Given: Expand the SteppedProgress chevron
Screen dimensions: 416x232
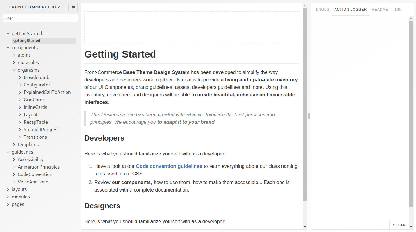Looking at the screenshot, I should point(20,130).
